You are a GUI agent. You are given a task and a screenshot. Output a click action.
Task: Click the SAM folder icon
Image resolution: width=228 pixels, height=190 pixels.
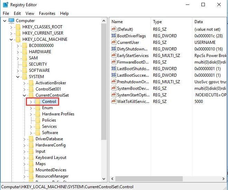25,58
